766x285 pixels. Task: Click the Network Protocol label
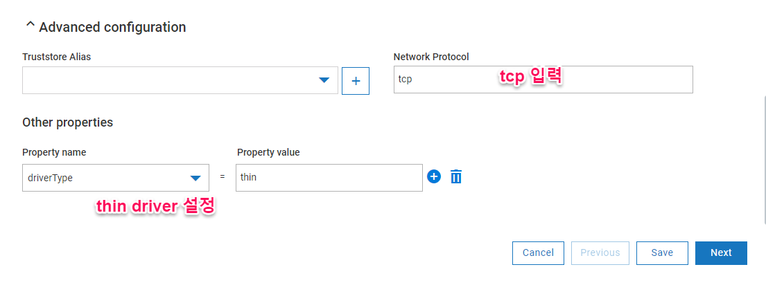point(431,57)
